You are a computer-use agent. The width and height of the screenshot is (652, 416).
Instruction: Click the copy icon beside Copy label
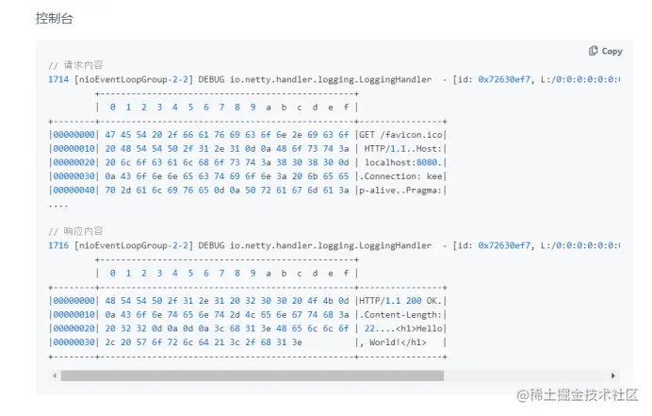point(594,51)
